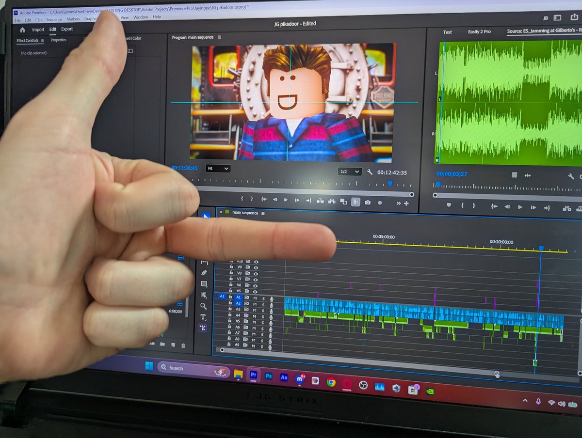
Task: Toggle visibility eye of track V5
Action: (x=256, y=291)
